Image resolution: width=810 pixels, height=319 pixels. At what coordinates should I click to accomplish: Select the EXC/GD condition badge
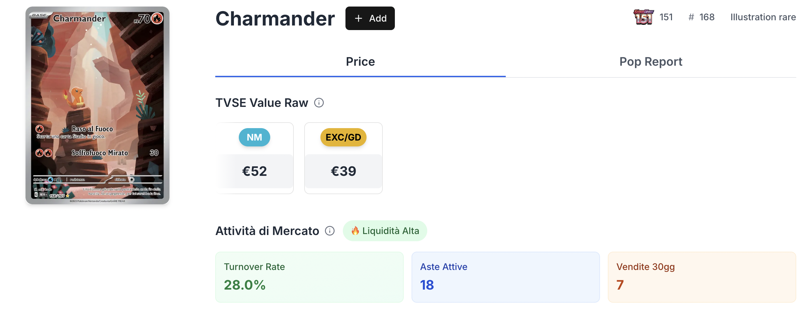(x=343, y=137)
